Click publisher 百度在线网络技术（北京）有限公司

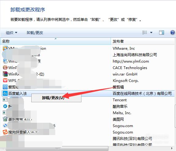point(142,93)
